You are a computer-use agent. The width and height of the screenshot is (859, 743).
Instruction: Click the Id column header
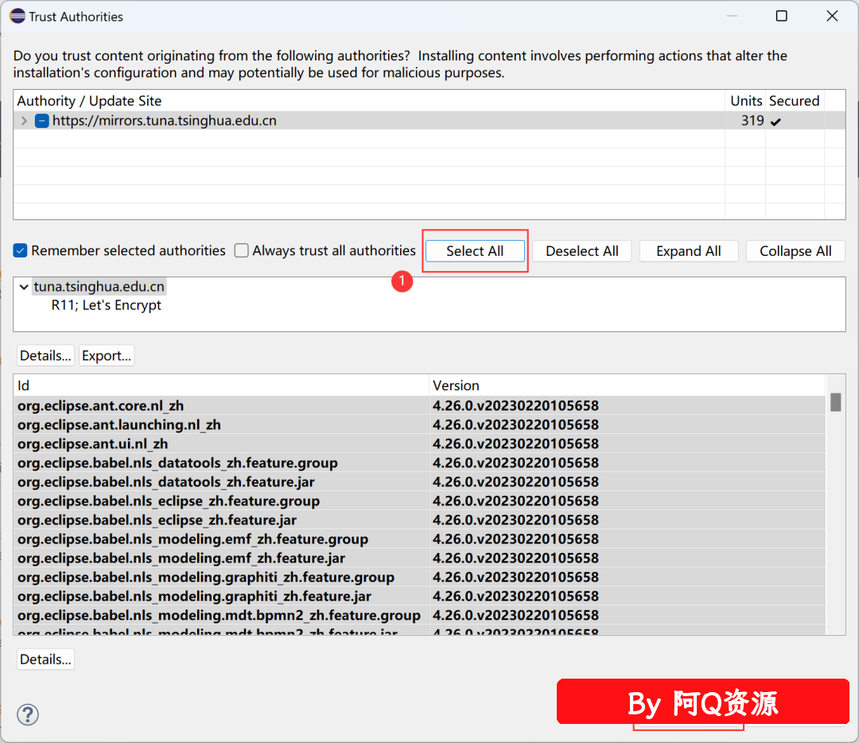221,385
